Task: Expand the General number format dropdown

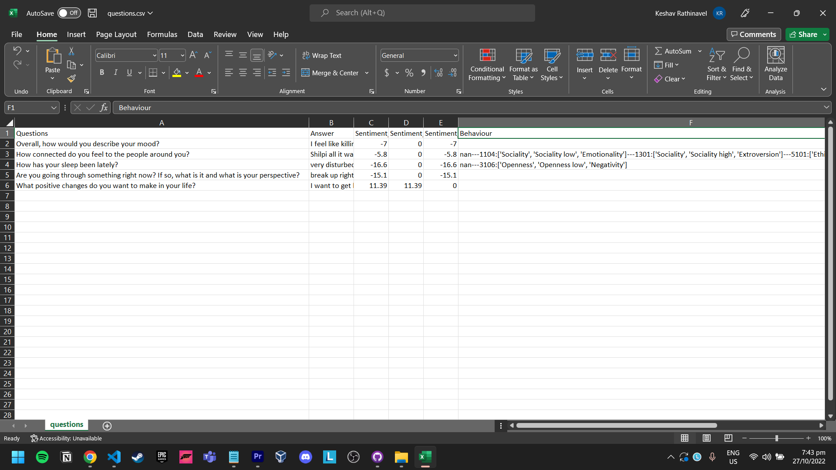Action: [455, 56]
